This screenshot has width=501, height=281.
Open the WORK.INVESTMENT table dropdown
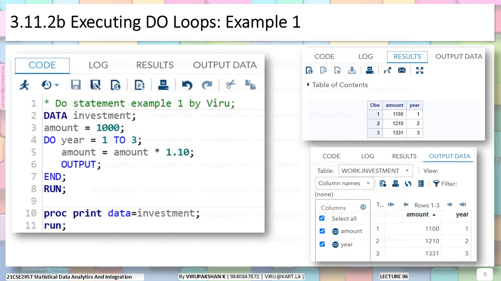[375, 171]
